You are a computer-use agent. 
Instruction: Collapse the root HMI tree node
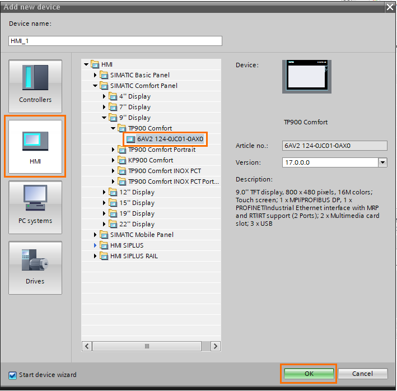86,64
